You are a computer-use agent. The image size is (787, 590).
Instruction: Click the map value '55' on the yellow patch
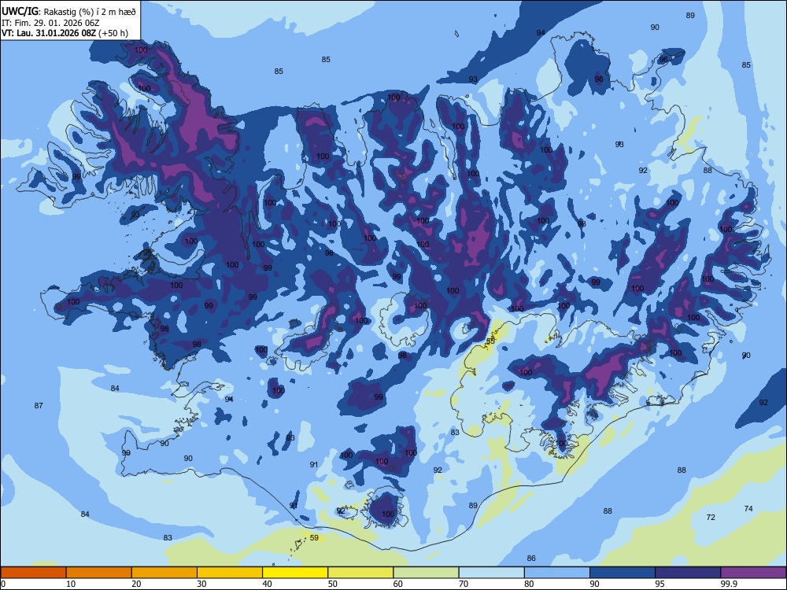(x=490, y=341)
